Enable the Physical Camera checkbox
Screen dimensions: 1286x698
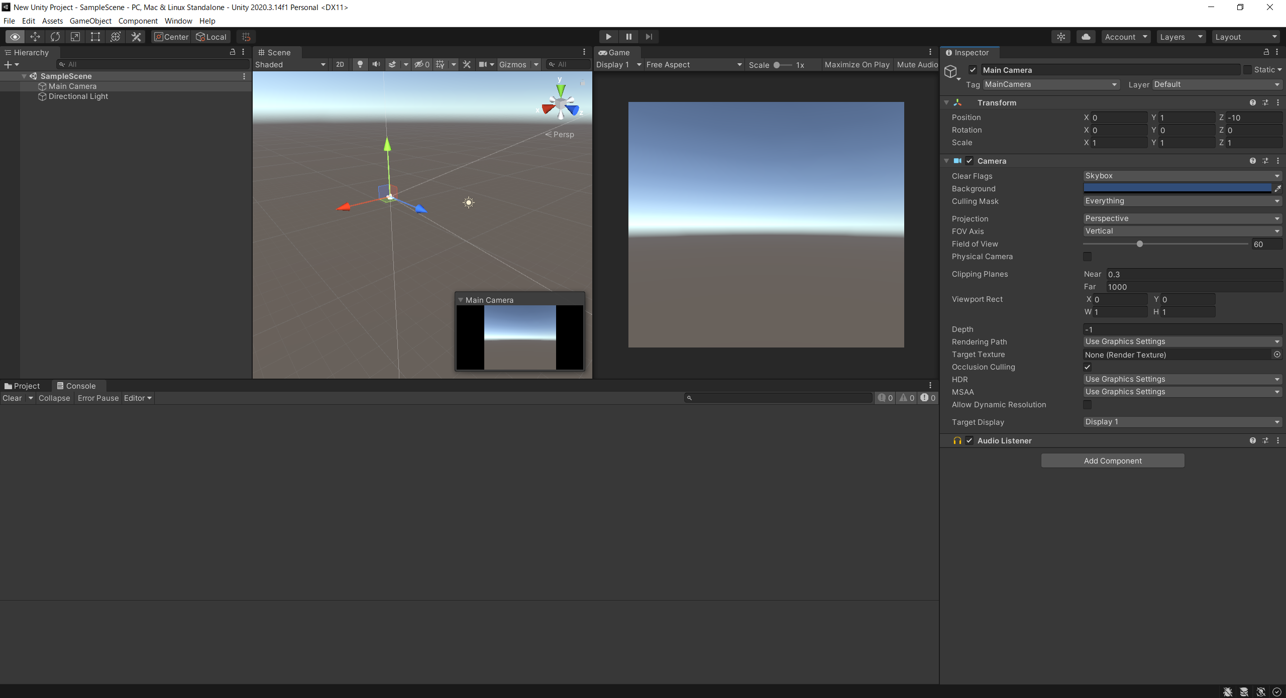(1088, 257)
